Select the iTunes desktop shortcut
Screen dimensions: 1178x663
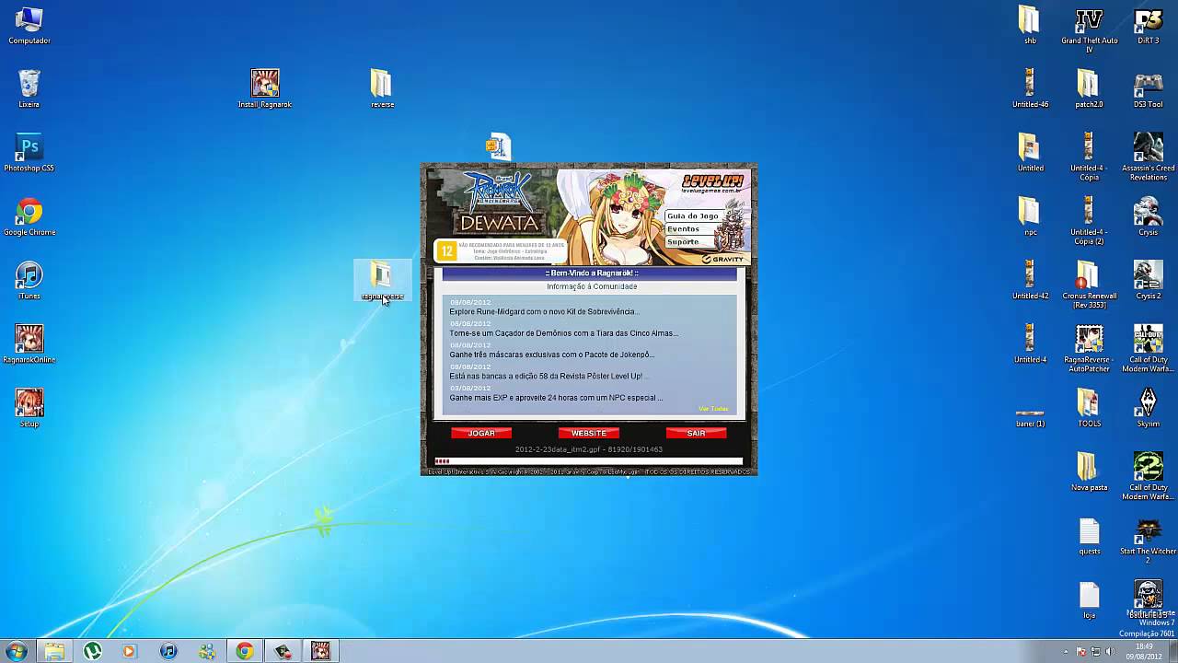(x=29, y=281)
